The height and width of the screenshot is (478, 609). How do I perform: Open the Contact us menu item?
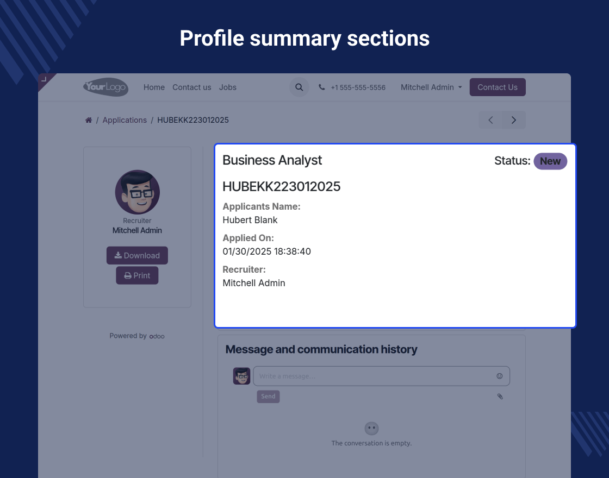pyautogui.click(x=192, y=87)
